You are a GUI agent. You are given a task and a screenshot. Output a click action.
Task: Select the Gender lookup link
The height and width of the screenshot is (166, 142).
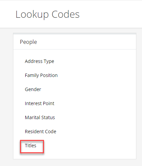tap(33, 89)
